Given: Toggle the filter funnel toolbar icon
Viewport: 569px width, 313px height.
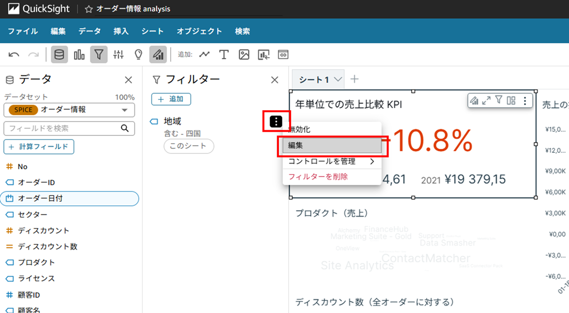Looking at the screenshot, I should [x=99, y=55].
